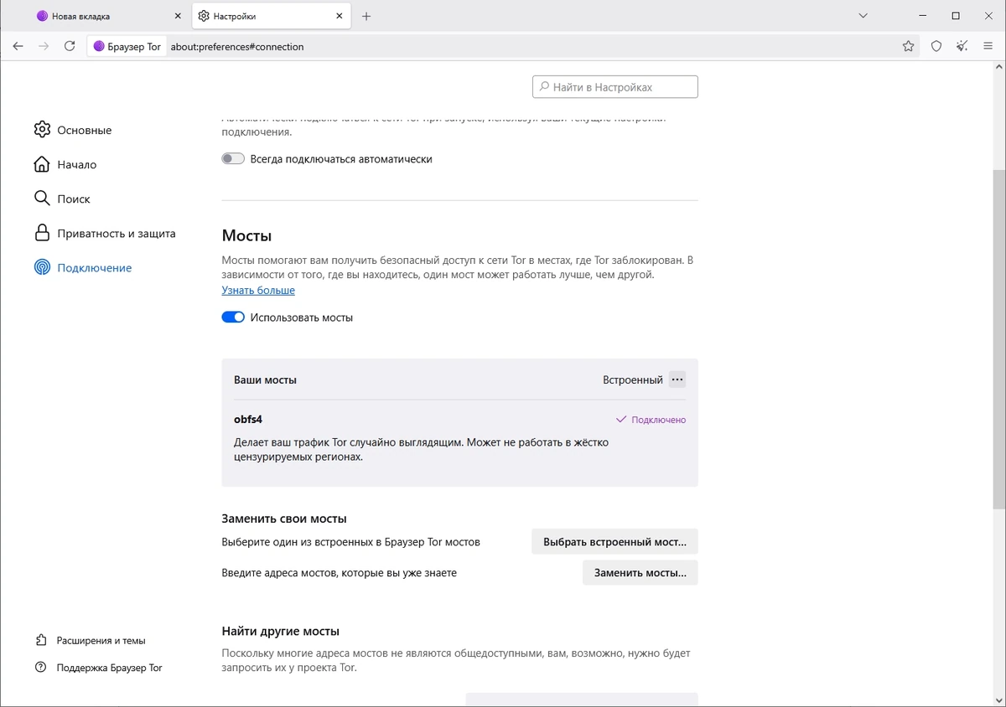This screenshot has width=1006, height=707.
Task: Toggle the Использовать мосты switch
Action: point(233,317)
